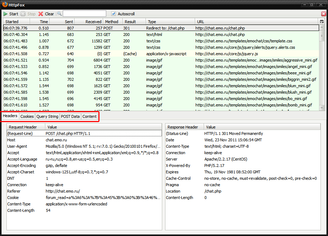Toggle the Autoscroll checkbox
Image resolution: width=328 pixels, height=236 pixels.
tap(113, 14)
